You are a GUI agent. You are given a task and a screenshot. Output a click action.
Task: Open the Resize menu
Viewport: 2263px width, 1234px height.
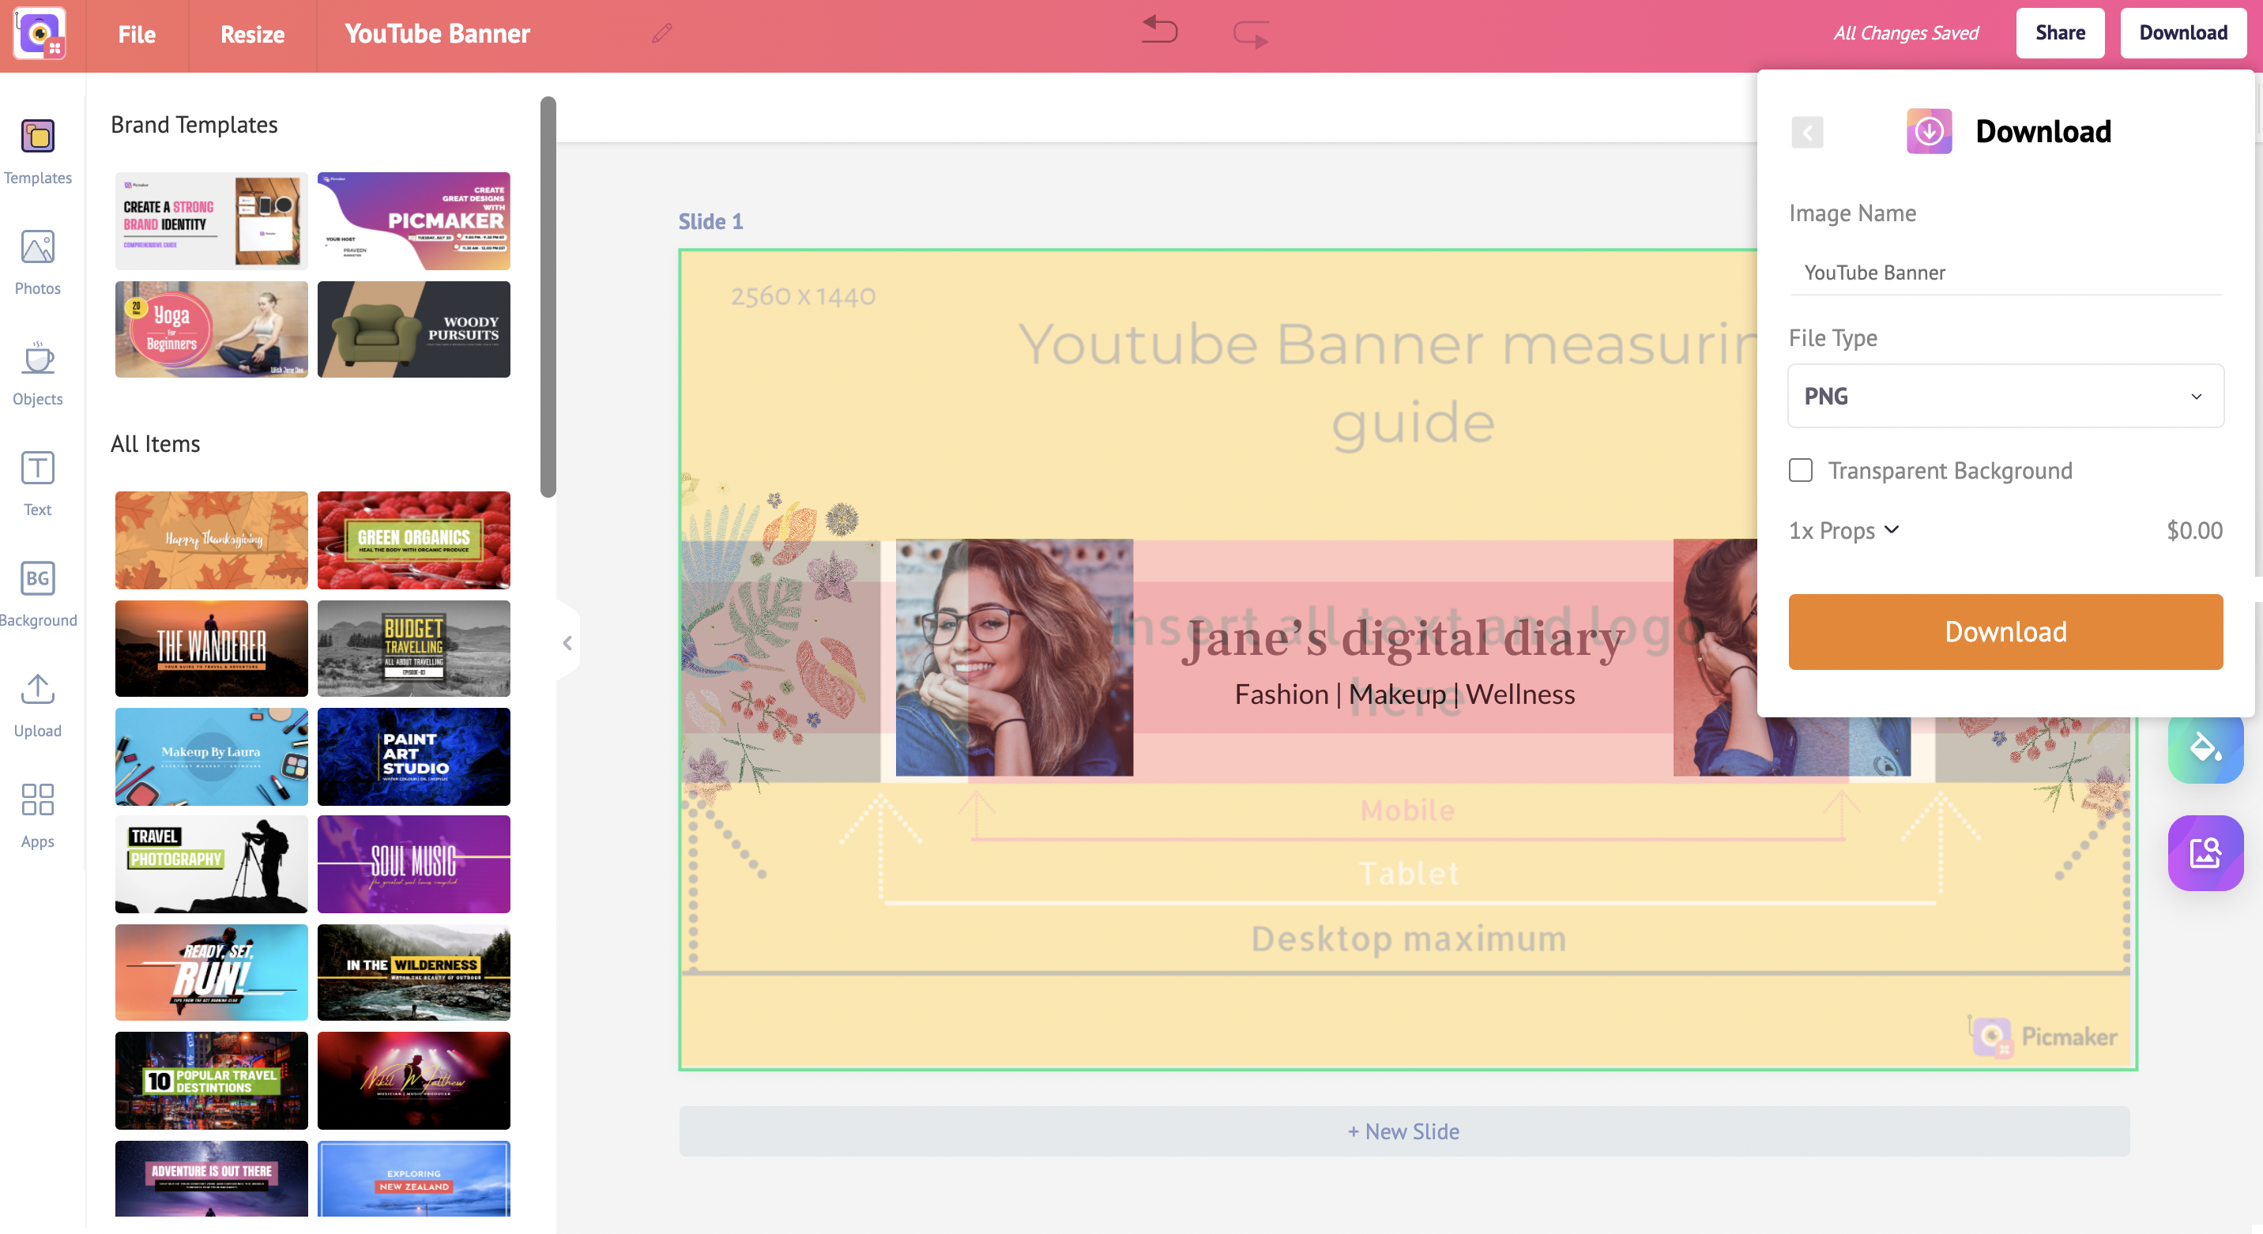pyautogui.click(x=252, y=34)
